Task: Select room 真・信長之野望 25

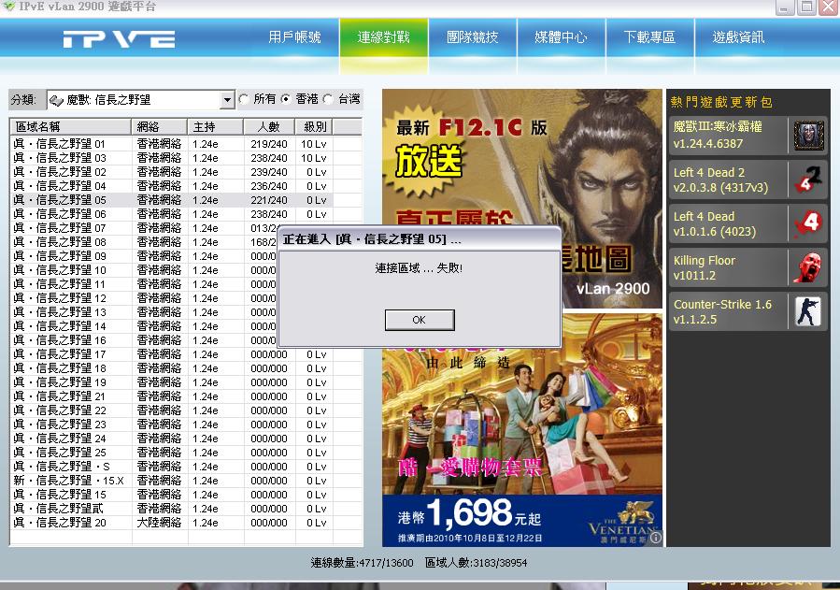Action: pyautogui.click(x=171, y=453)
